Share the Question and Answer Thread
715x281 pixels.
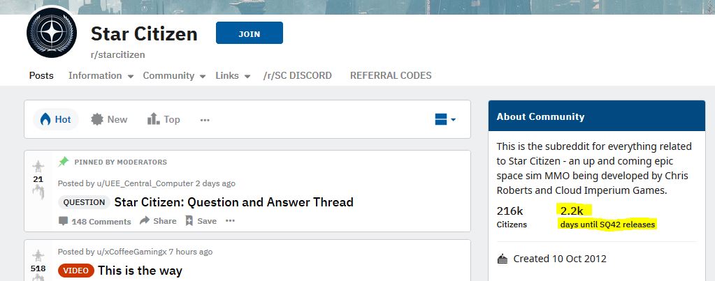pyautogui.click(x=158, y=221)
